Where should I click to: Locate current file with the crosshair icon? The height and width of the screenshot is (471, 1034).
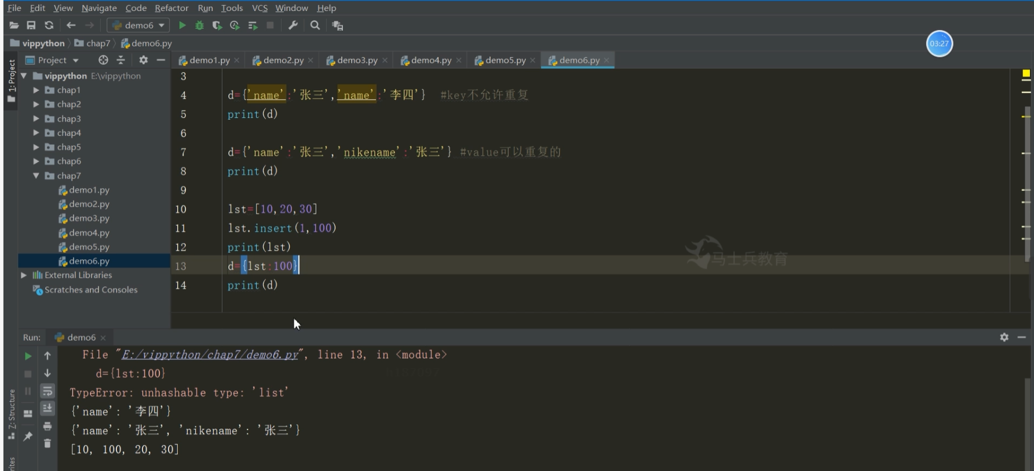pyautogui.click(x=103, y=60)
